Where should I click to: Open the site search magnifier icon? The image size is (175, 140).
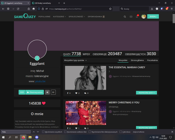(x=125, y=16)
